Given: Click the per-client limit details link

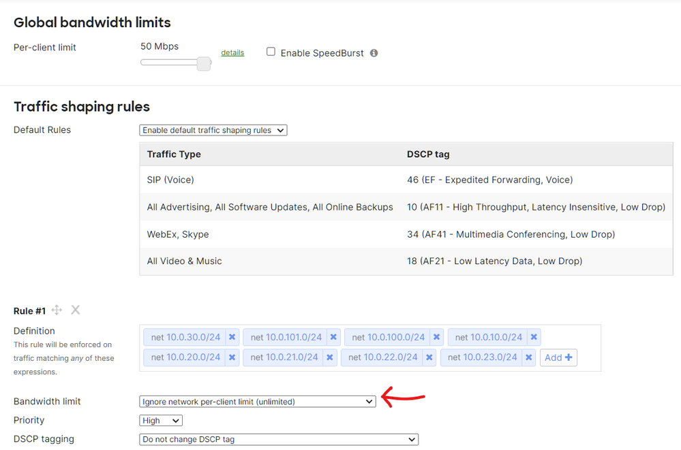Looking at the screenshot, I should [x=232, y=53].
